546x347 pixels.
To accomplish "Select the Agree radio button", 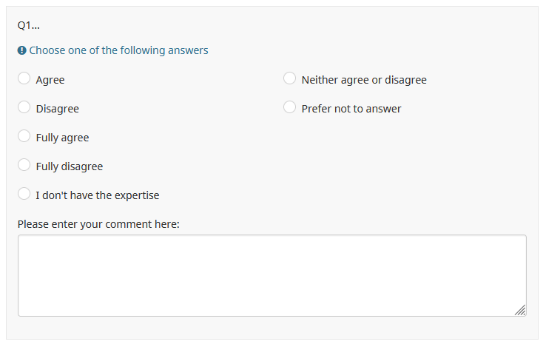I will [x=24, y=78].
